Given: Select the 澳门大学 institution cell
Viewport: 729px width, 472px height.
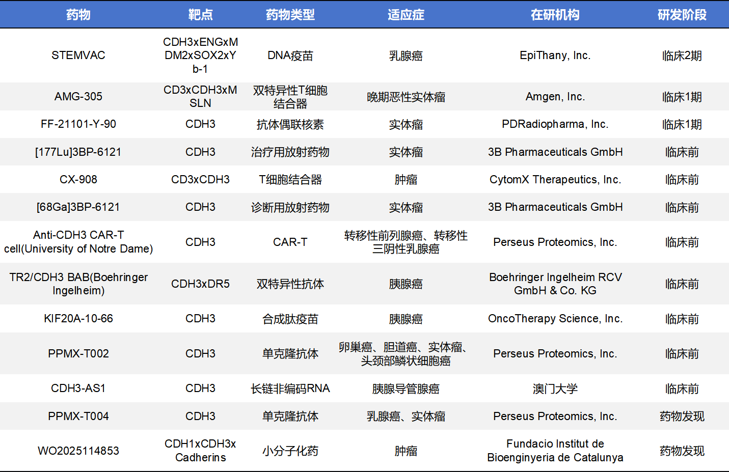Looking at the screenshot, I should [x=555, y=388].
